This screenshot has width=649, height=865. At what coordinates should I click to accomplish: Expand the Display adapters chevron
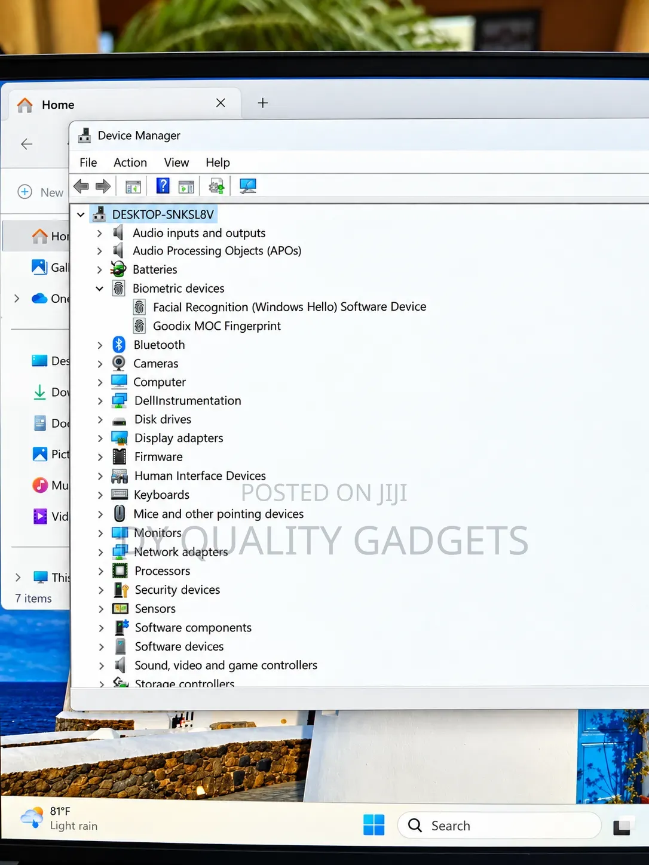(100, 438)
